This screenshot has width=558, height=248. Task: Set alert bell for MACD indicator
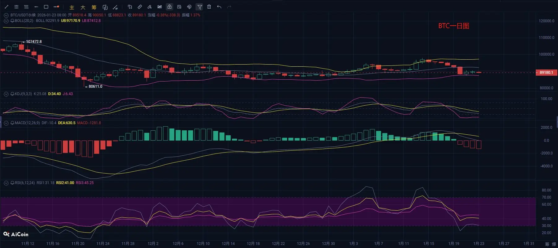click(12, 123)
